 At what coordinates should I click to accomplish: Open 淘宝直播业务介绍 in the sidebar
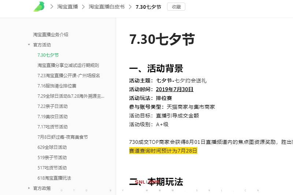[51, 34]
